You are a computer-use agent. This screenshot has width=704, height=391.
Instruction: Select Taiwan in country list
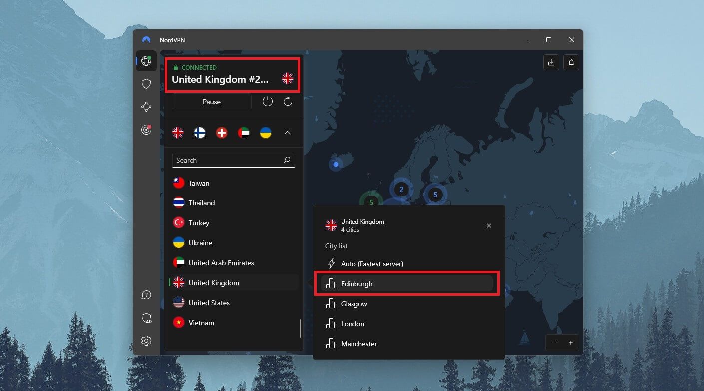pyautogui.click(x=234, y=183)
